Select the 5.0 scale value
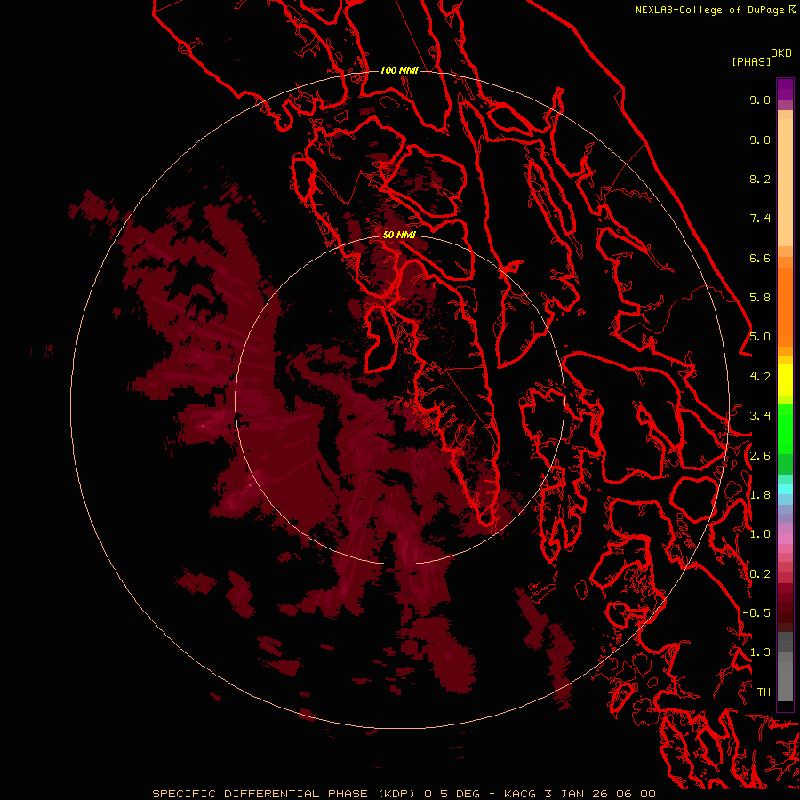 point(760,337)
